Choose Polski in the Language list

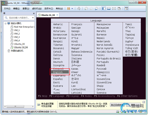(101, 55)
